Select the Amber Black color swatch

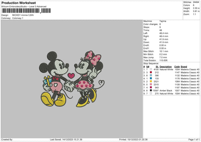151,90
